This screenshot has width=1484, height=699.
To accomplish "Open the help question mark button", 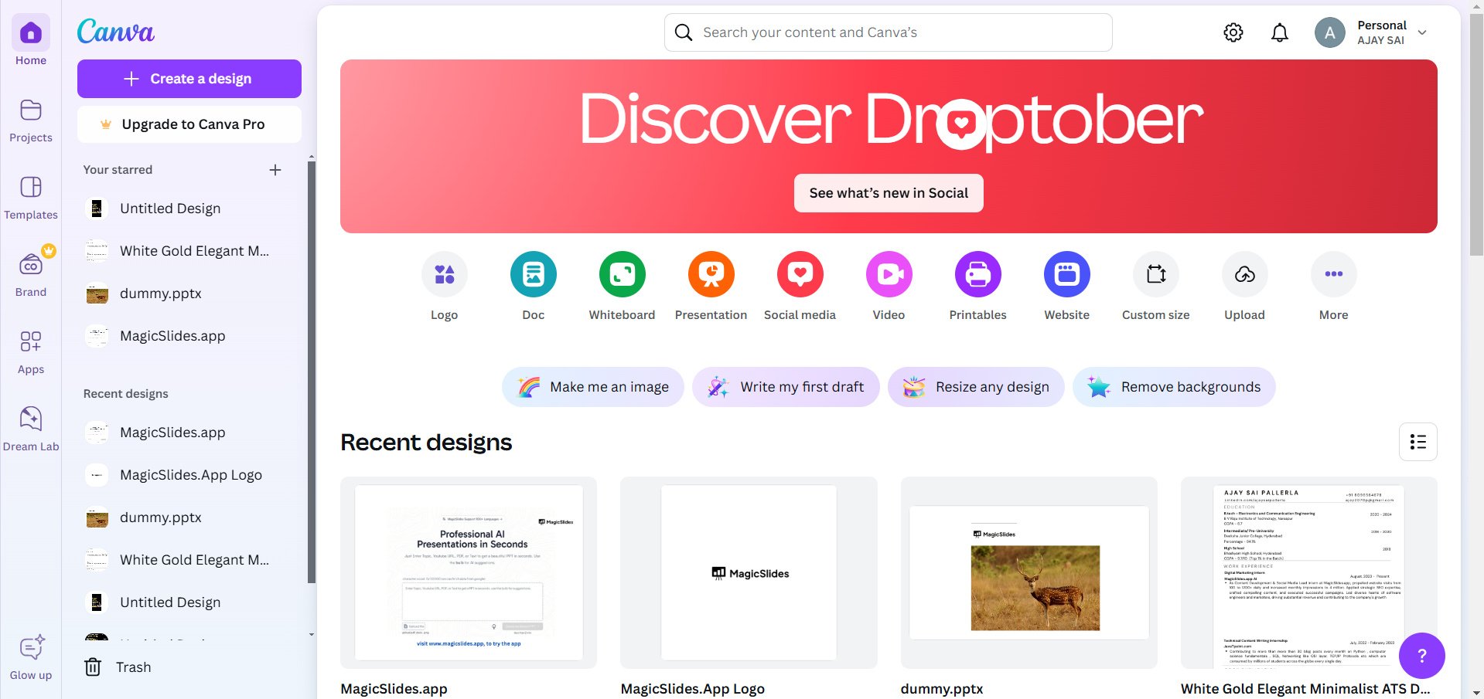I will click(1422, 656).
